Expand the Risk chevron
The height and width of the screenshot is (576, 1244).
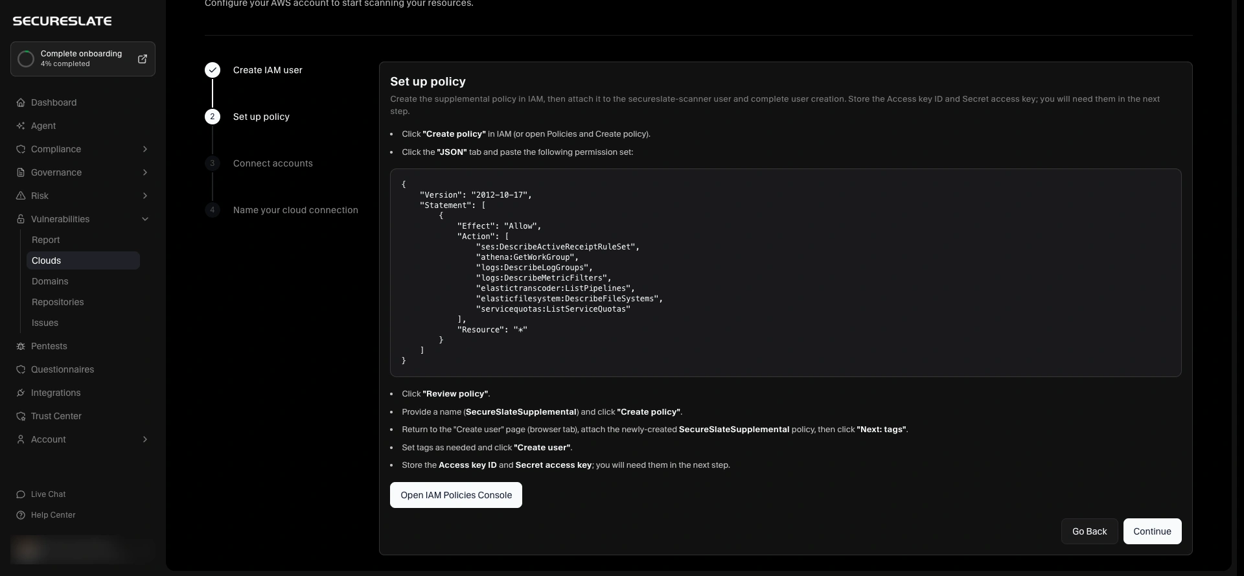pos(145,196)
